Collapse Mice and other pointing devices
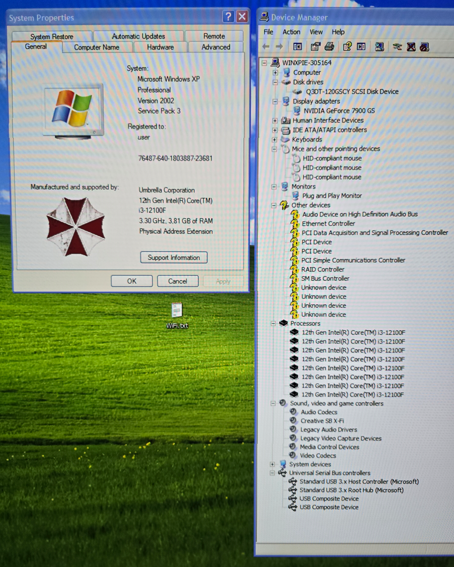Screen dimensions: 454x567 click(x=274, y=149)
